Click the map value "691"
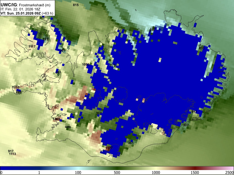 pos(202,49)
